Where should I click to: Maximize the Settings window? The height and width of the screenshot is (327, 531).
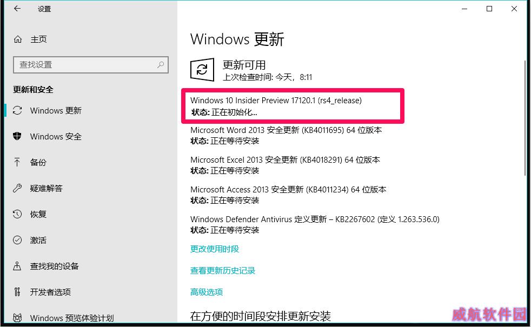[x=489, y=9]
